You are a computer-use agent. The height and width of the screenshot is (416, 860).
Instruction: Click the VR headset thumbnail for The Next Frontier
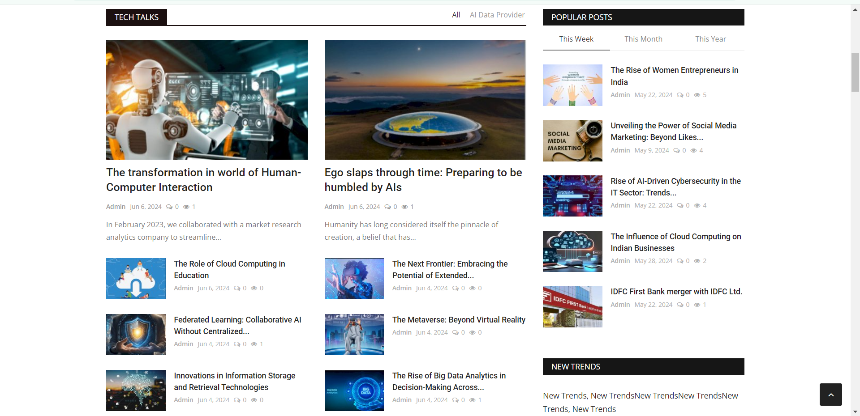(x=354, y=279)
